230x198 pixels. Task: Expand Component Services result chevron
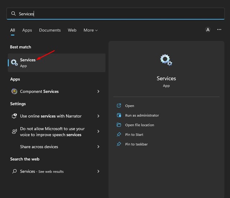click(98, 92)
